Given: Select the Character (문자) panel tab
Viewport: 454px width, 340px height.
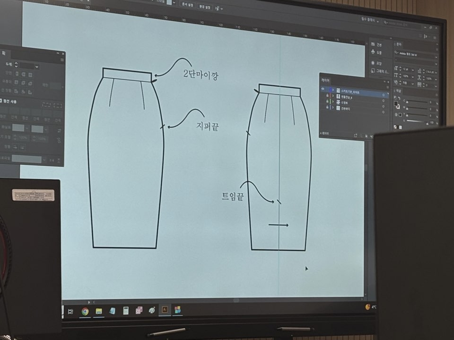Looking at the screenshot, I should click(398, 44).
